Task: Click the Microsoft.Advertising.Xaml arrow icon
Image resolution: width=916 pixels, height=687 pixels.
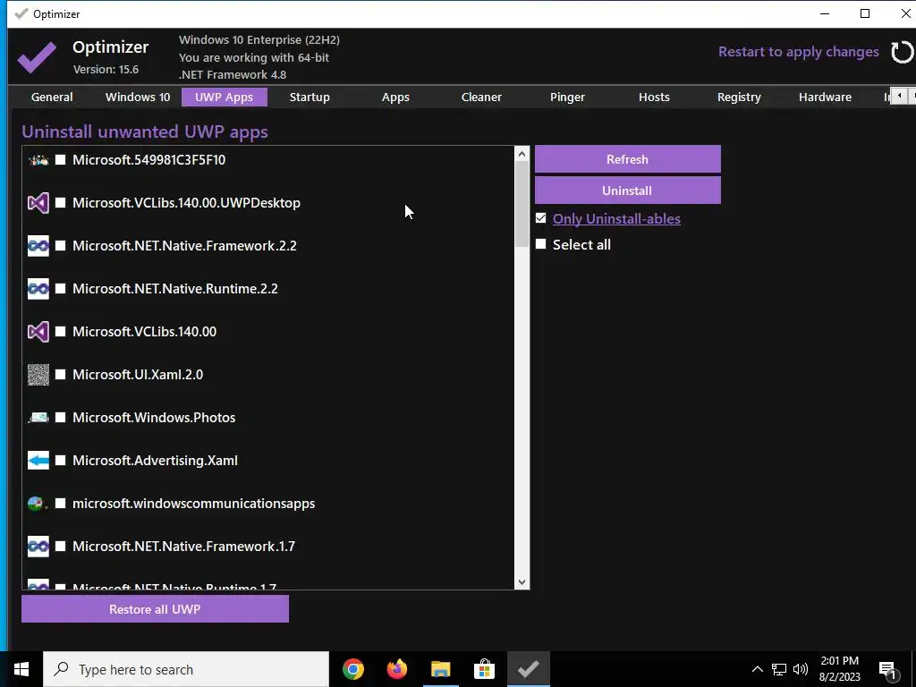Action: pyautogui.click(x=38, y=461)
